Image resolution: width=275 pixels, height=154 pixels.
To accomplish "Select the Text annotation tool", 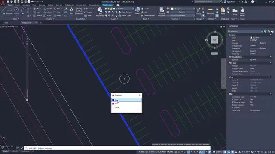I will (x=71, y=11).
